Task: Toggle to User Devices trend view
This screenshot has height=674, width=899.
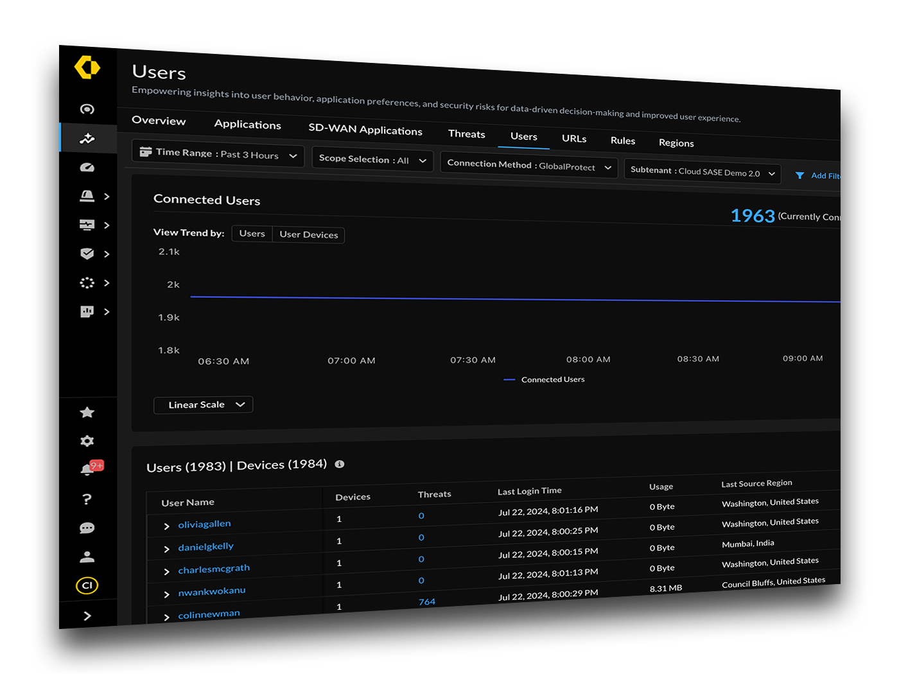Action: 308,234
